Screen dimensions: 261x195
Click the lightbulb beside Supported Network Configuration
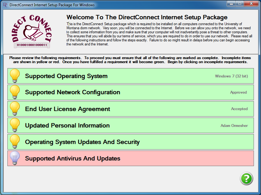(x=15, y=92)
